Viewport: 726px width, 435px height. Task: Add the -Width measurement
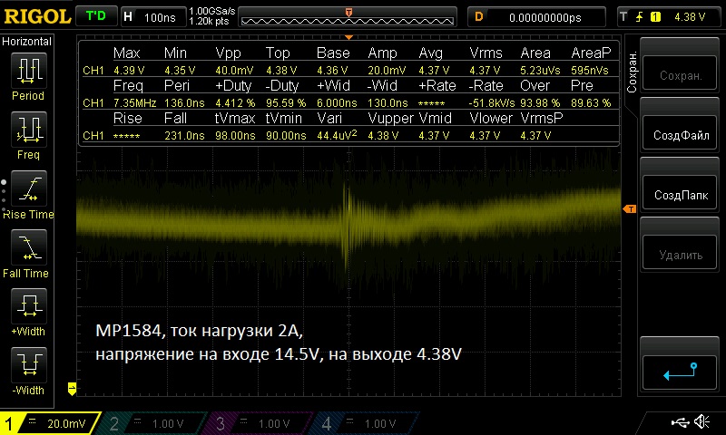(28, 369)
